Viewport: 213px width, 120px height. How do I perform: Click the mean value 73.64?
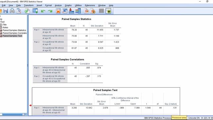(74, 42)
